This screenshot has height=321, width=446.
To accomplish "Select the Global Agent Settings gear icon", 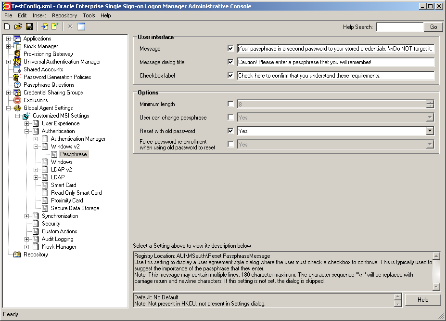I will pyautogui.click(x=17, y=108).
